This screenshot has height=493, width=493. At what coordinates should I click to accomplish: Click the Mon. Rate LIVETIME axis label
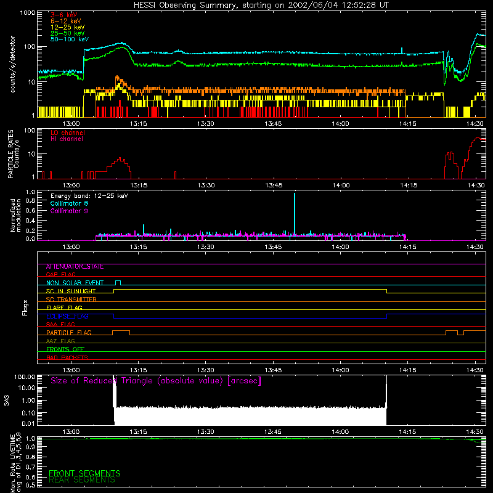(x=16, y=462)
